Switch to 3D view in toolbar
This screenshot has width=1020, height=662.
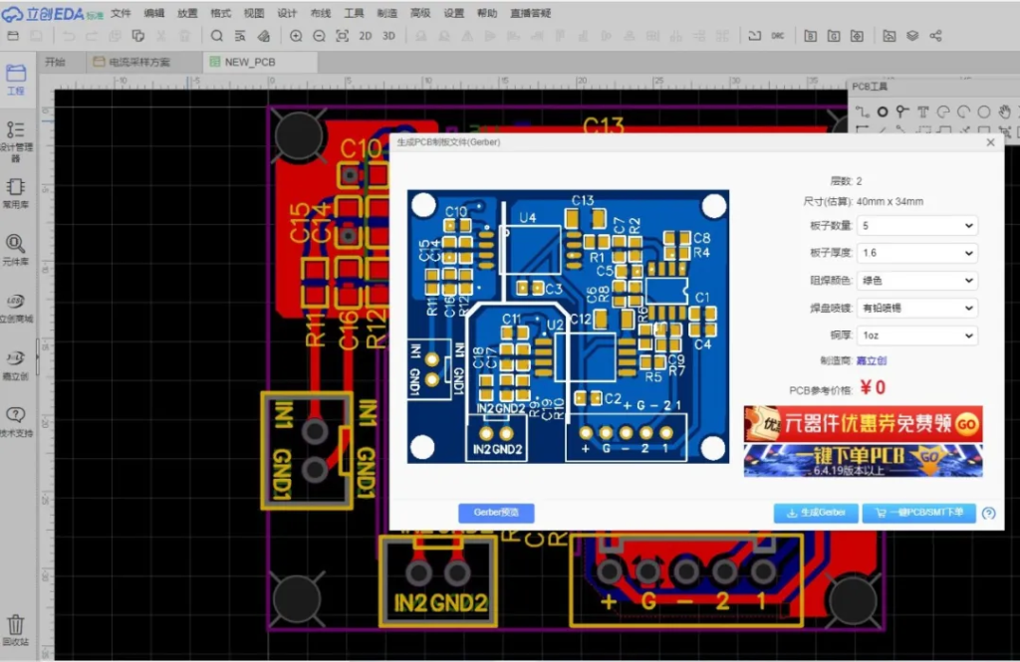click(389, 36)
